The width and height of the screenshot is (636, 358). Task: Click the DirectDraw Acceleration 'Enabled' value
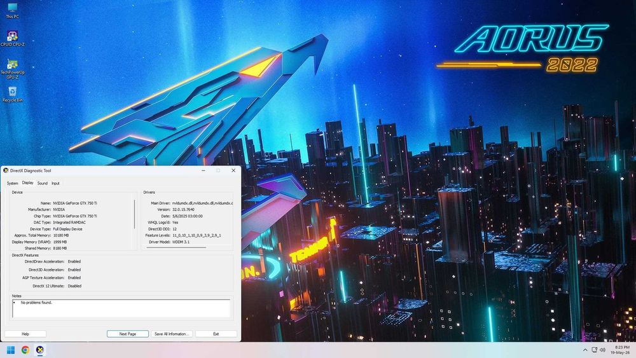click(74, 261)
